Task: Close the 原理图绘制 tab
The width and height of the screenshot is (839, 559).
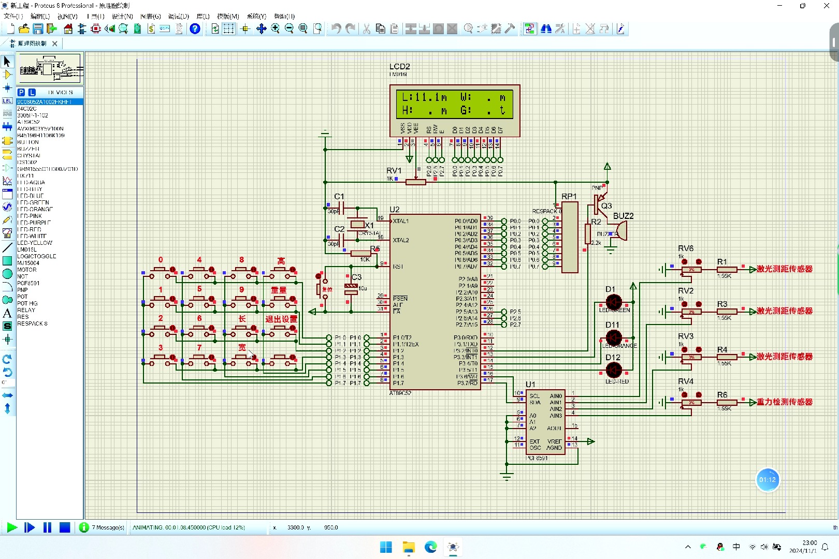Action: (55, 43)
